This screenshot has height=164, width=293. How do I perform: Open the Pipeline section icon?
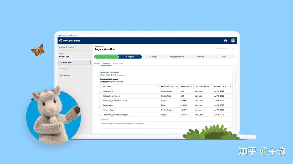(60, 69)
